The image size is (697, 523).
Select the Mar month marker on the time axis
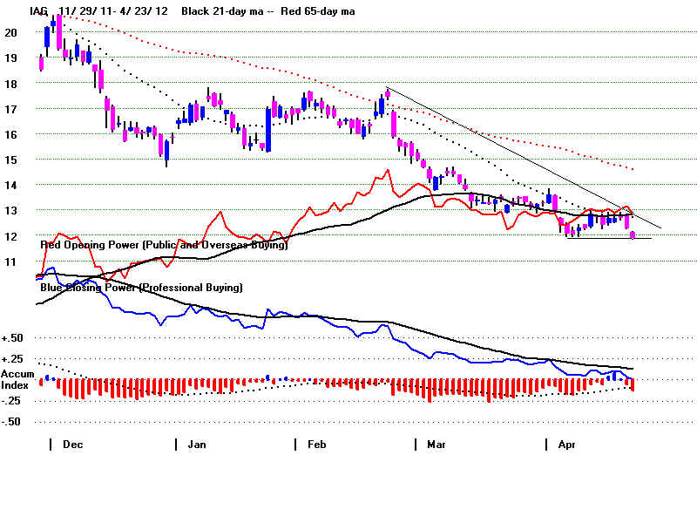(436, 444)
